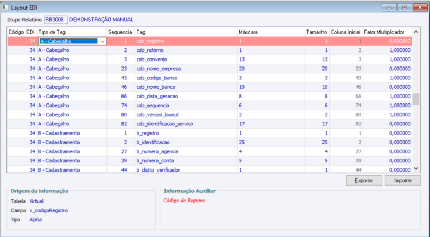Select the cab_identificacao_servico tag cell
The width and height of the screenshot is (430, 237).
pos(186,124)
